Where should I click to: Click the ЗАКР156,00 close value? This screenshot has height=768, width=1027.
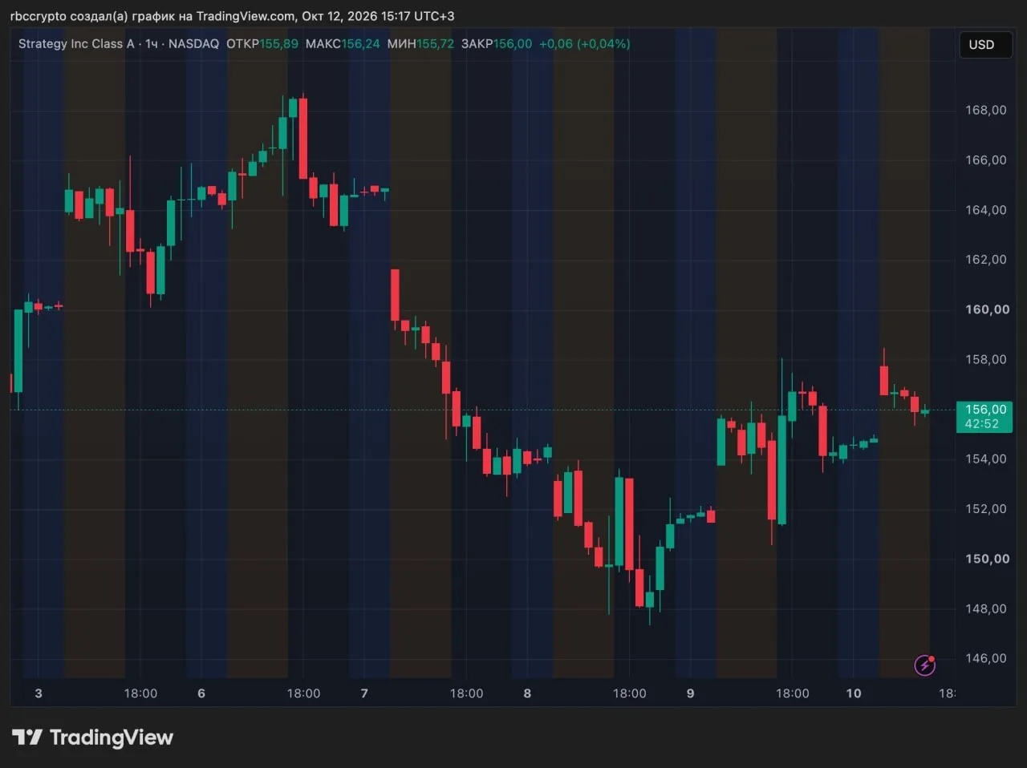[497, 44]
